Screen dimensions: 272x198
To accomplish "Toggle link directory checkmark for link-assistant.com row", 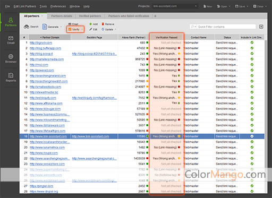I will [x=252, y=136].
